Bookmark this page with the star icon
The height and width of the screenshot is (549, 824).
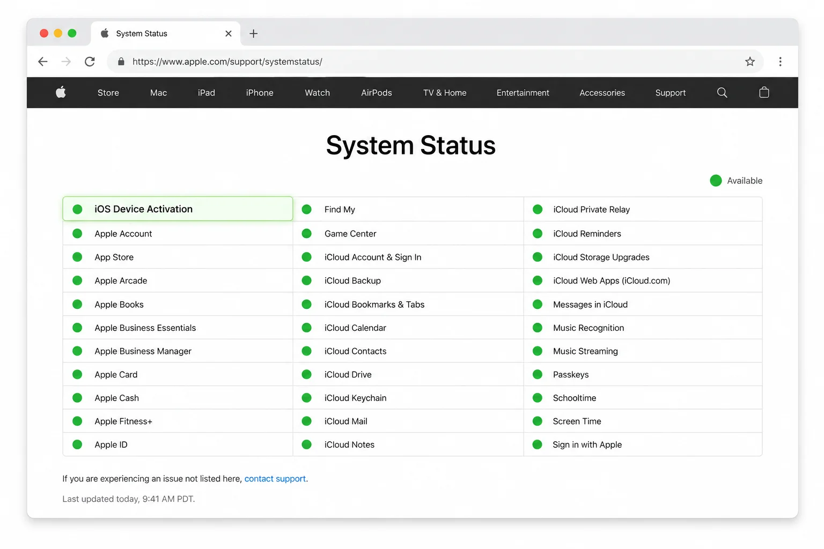pyautogui.click(x=750, y=62)
